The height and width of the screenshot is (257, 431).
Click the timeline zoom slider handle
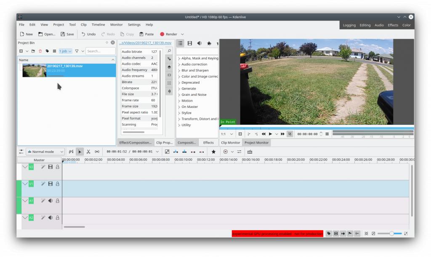392,233
